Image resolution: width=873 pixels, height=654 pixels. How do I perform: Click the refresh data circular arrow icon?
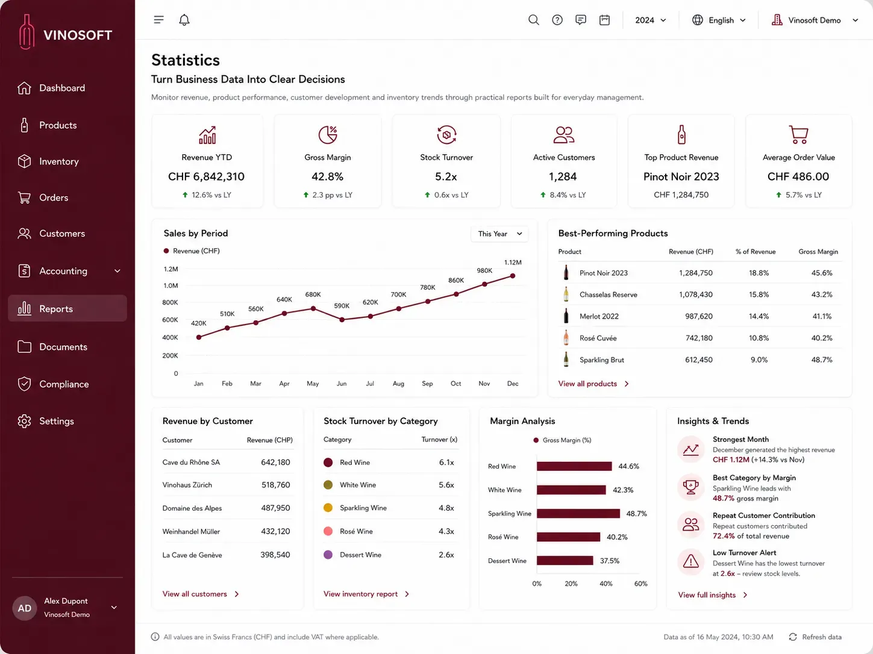pyautogui.click(x=793, y=637)
